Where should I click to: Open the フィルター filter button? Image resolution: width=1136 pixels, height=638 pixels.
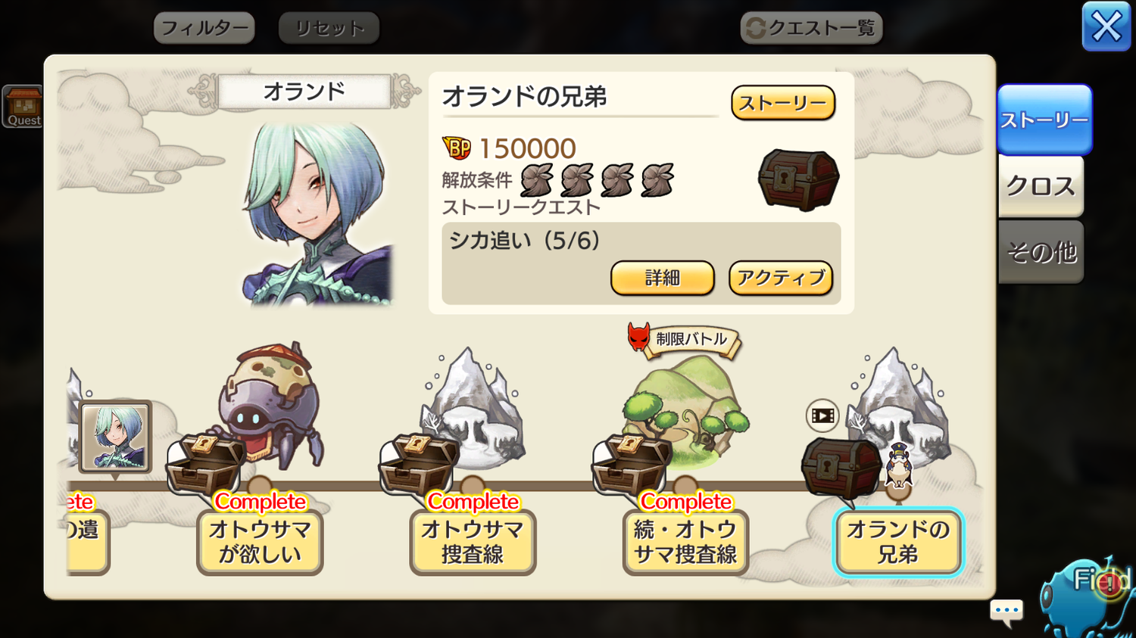[x=204, y=28]
